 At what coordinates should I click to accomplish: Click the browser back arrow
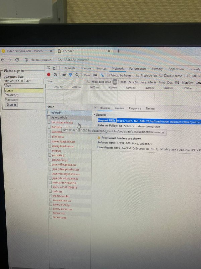pos(2,60)
